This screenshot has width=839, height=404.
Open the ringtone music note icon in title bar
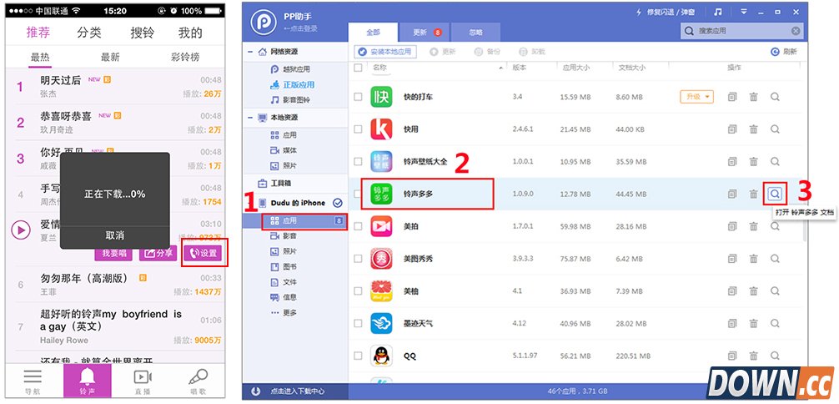pos(718,12)
